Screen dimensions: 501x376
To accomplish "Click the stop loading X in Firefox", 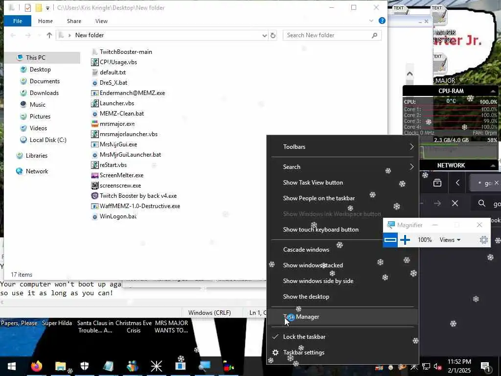I will 455,203.
